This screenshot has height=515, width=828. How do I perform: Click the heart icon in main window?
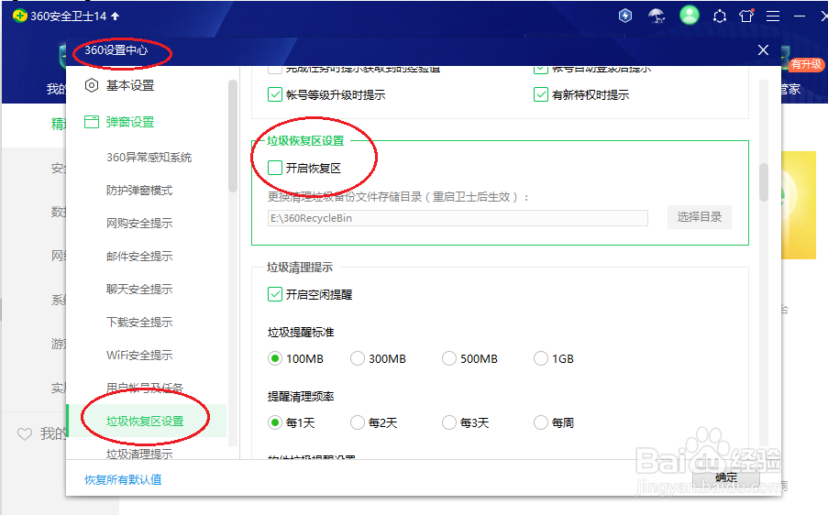25,433
